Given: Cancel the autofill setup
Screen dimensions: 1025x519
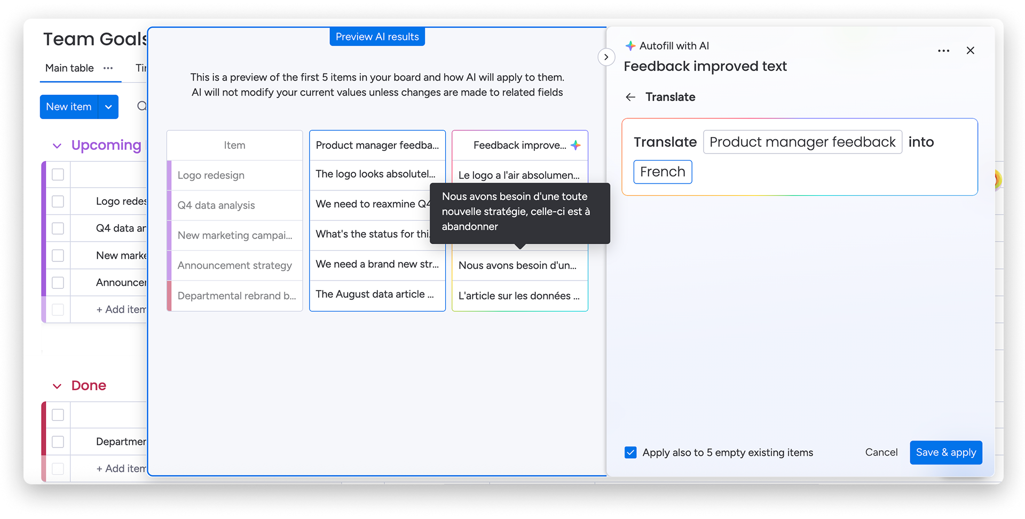Looking at the screenshot, I should (881, 452).
